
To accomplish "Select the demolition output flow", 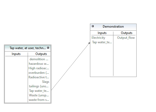I will coord(39,59).
